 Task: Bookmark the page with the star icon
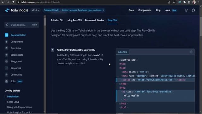click(174, 2)
